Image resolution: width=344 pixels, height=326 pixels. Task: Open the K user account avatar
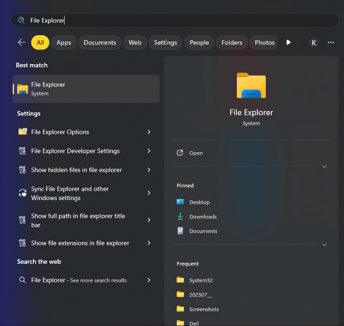pos(314,42)
